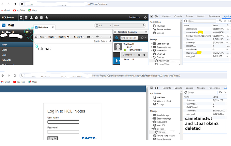Switch to Sources tab in bottom DevTools

coord(189,88)
